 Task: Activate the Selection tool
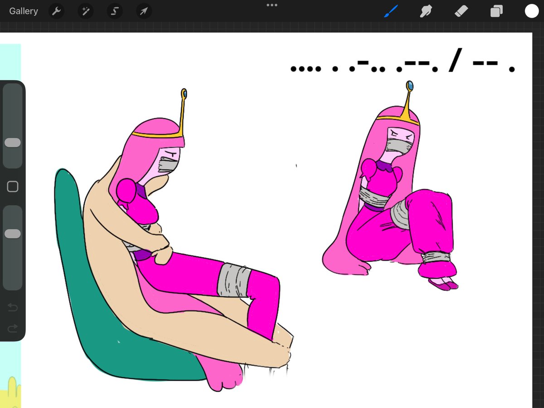coord(115,11)
